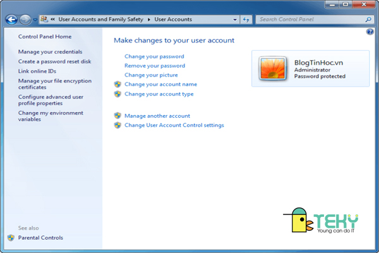
Task: Click the See also label
Action: [x=28, y=228]
